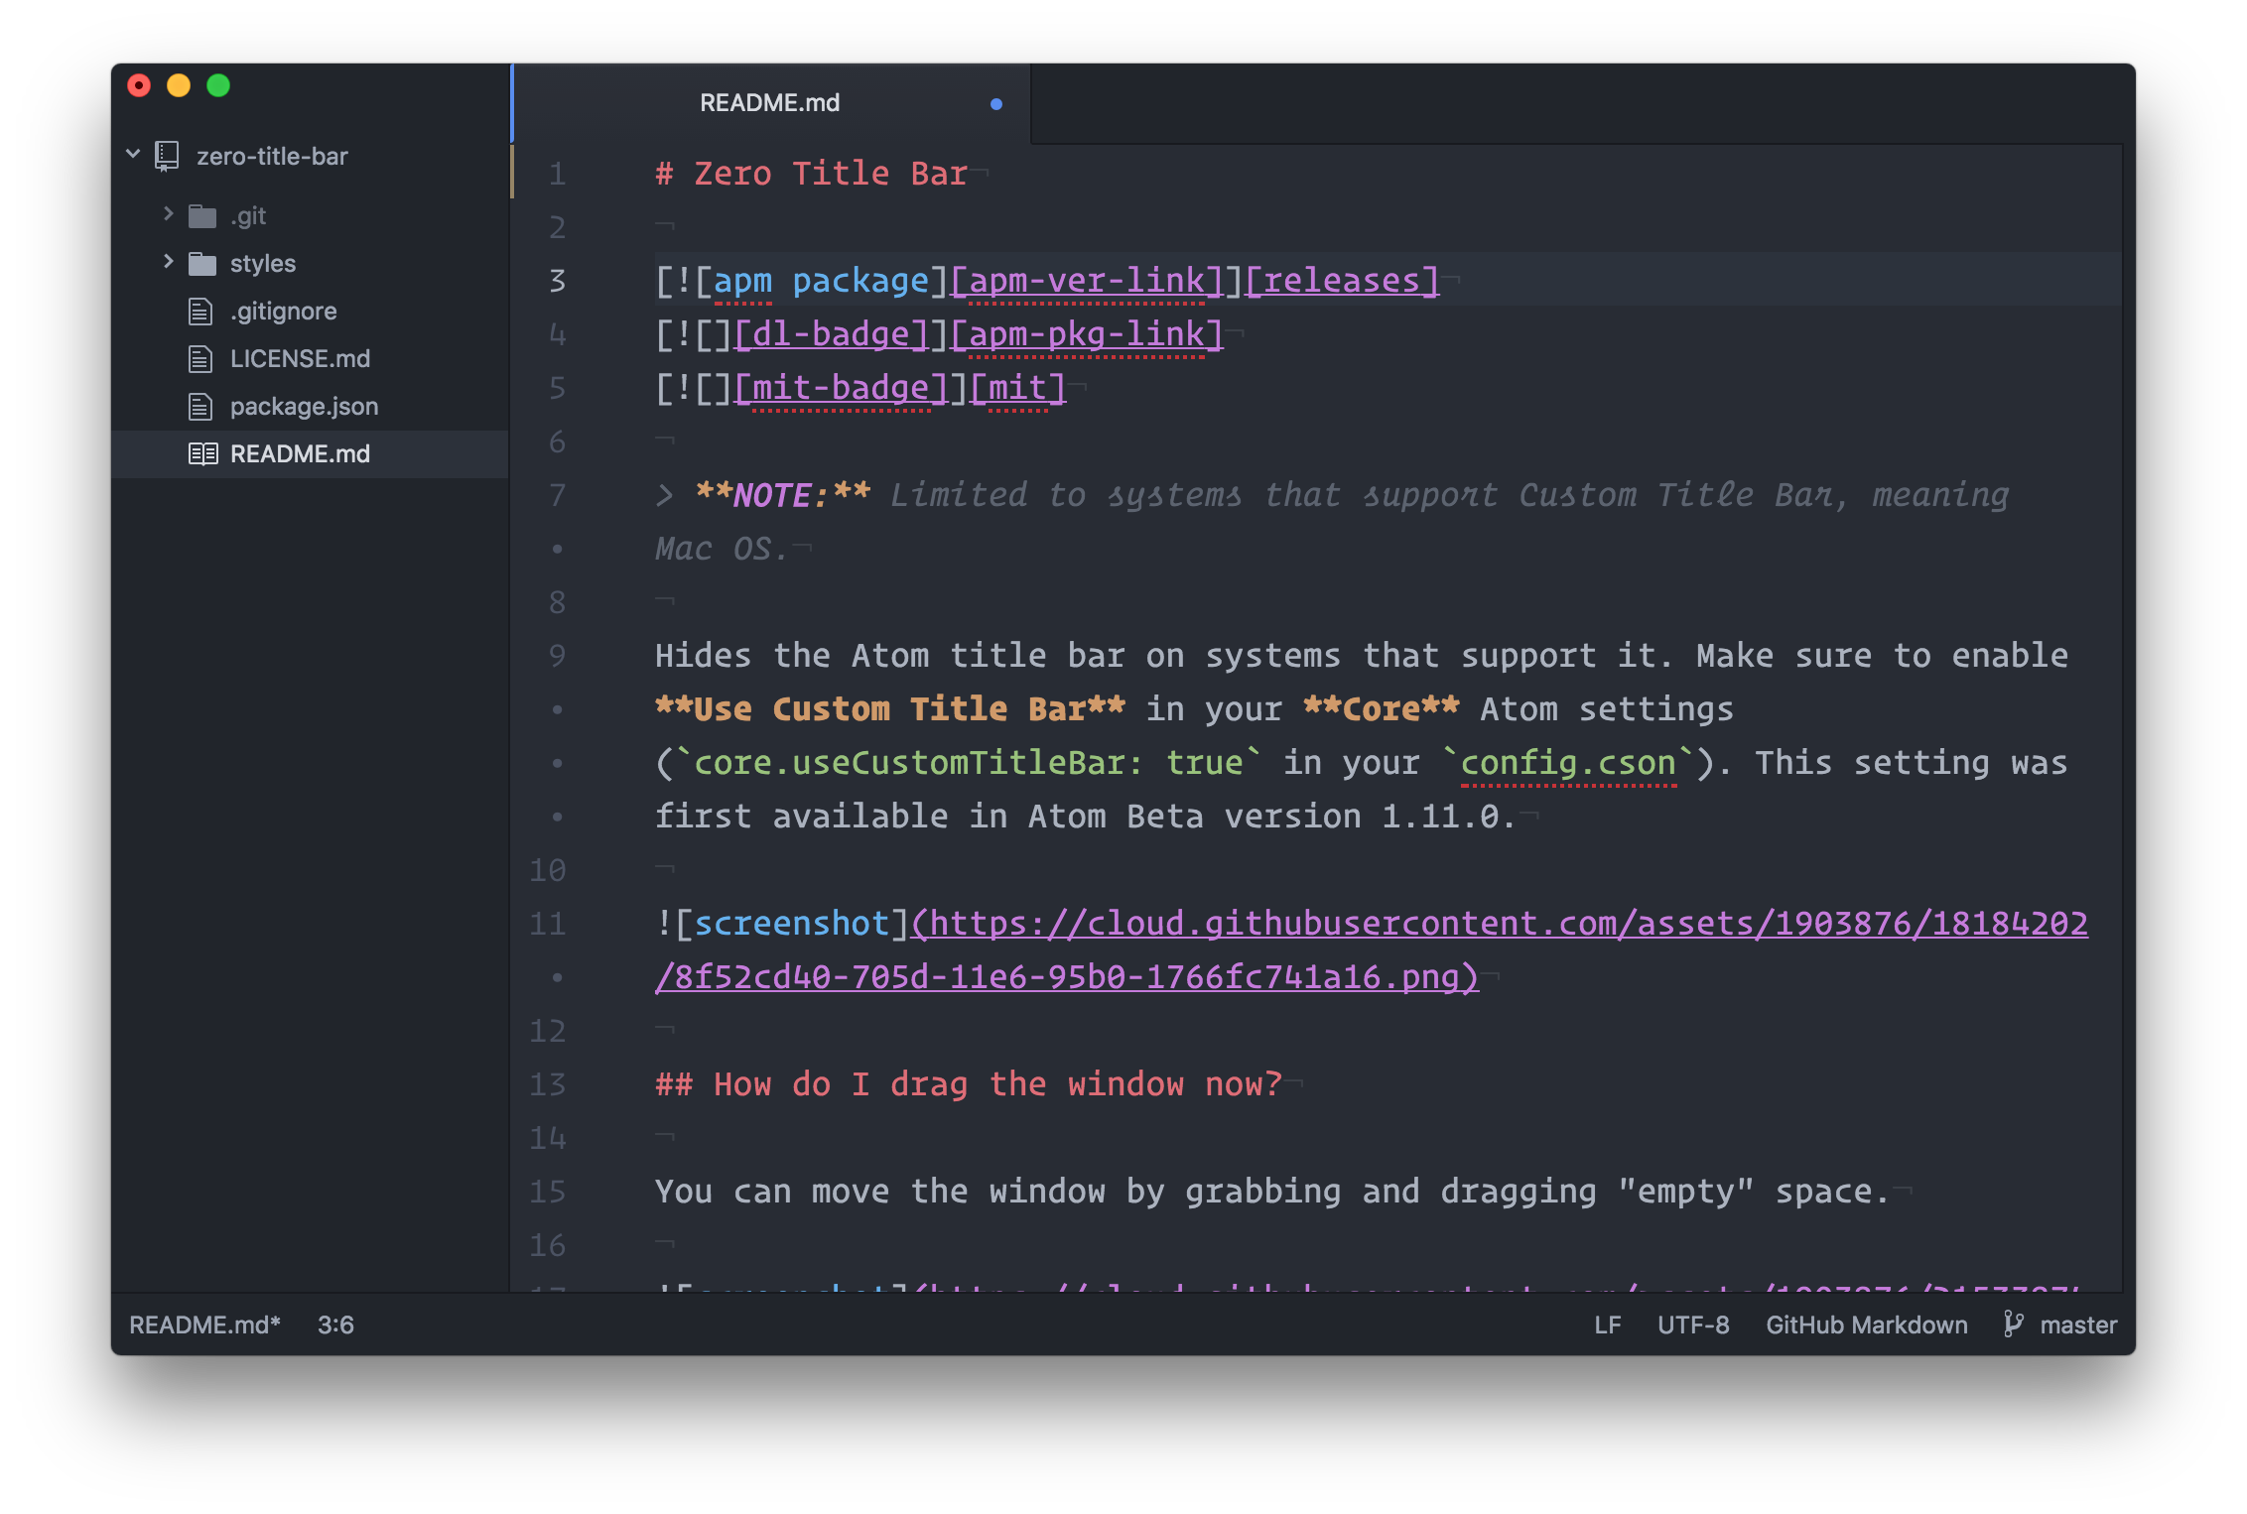Click the '## How do I drag the window now?' heading
2247x1514 pixels.
(x=969, y=1084)
